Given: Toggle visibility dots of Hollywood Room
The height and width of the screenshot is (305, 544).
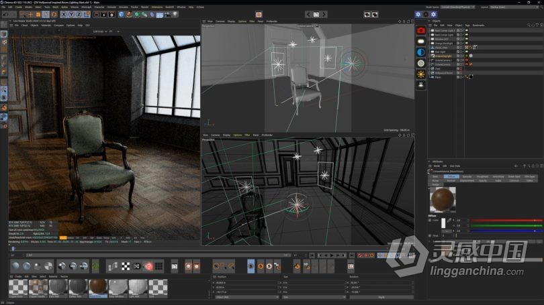Looking at the screenshot, I should [461, 72].
